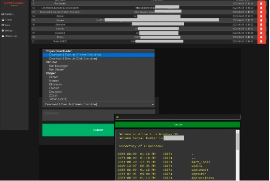Screen dimensions: 270x181
Task: Pick Bitcoin under Clipper
Action: point(99,77)
